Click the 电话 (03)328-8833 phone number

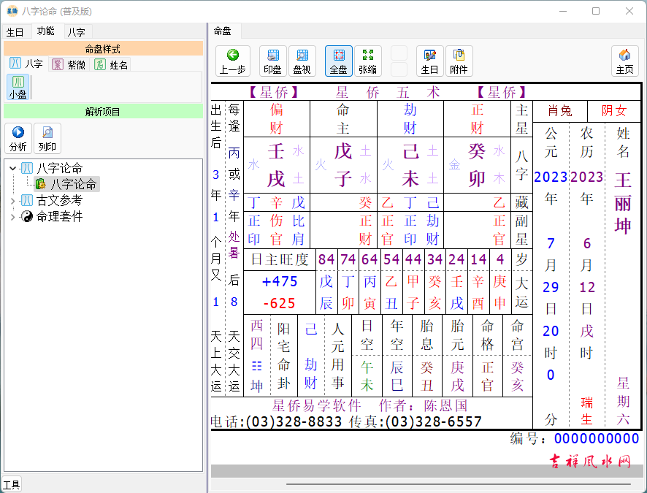277,421
